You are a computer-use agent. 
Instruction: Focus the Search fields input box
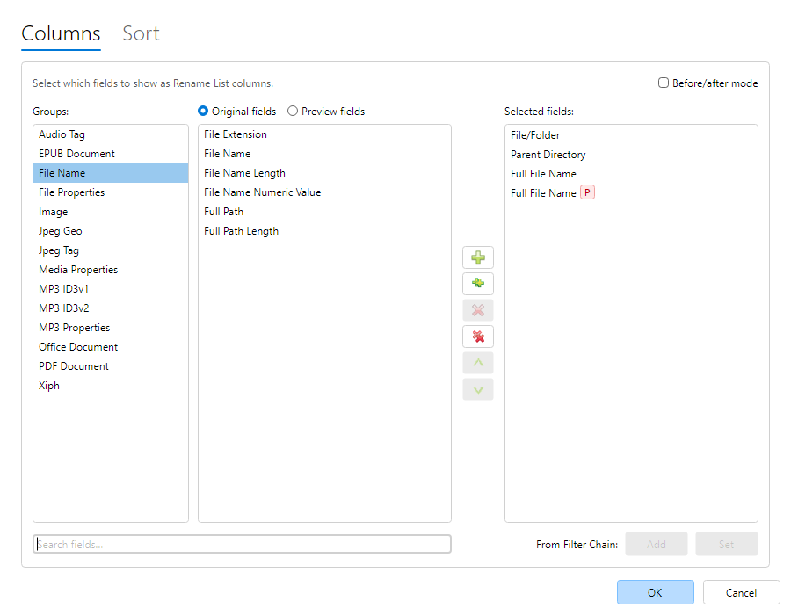click(x=243, y=544)
